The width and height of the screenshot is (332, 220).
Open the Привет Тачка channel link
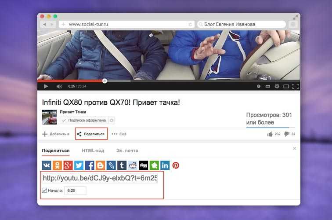tap(73, 112)
